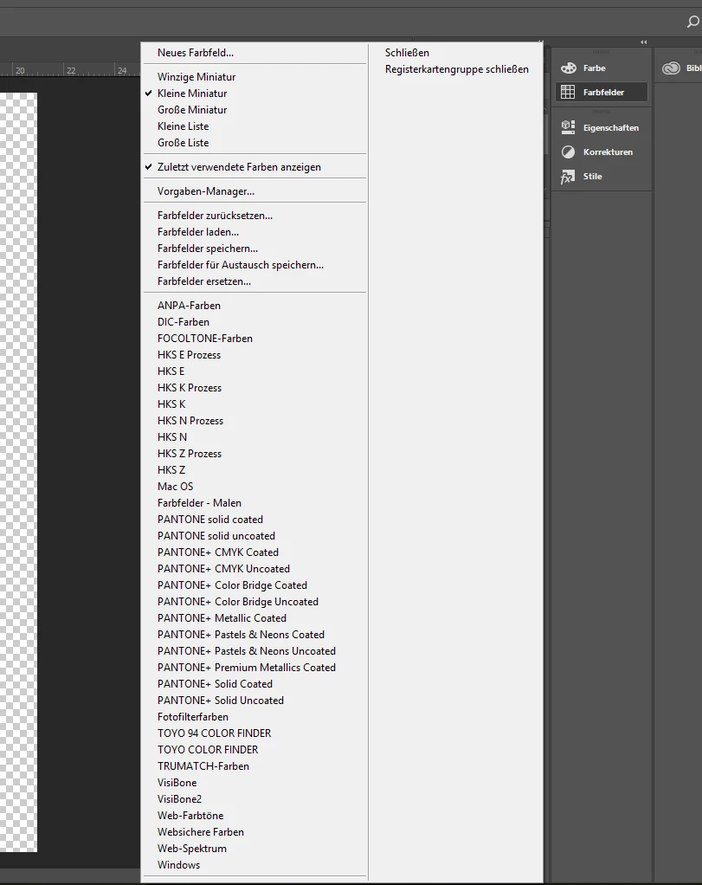Load the Mac OS swatches

tap(176, 486)
